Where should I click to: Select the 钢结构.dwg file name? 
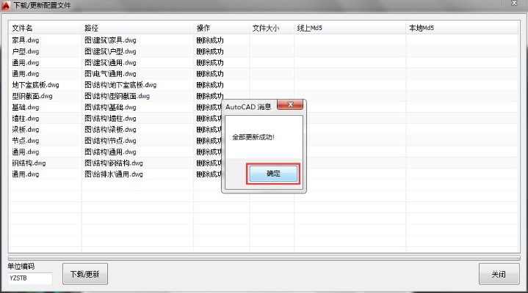(x=29, y=163)
